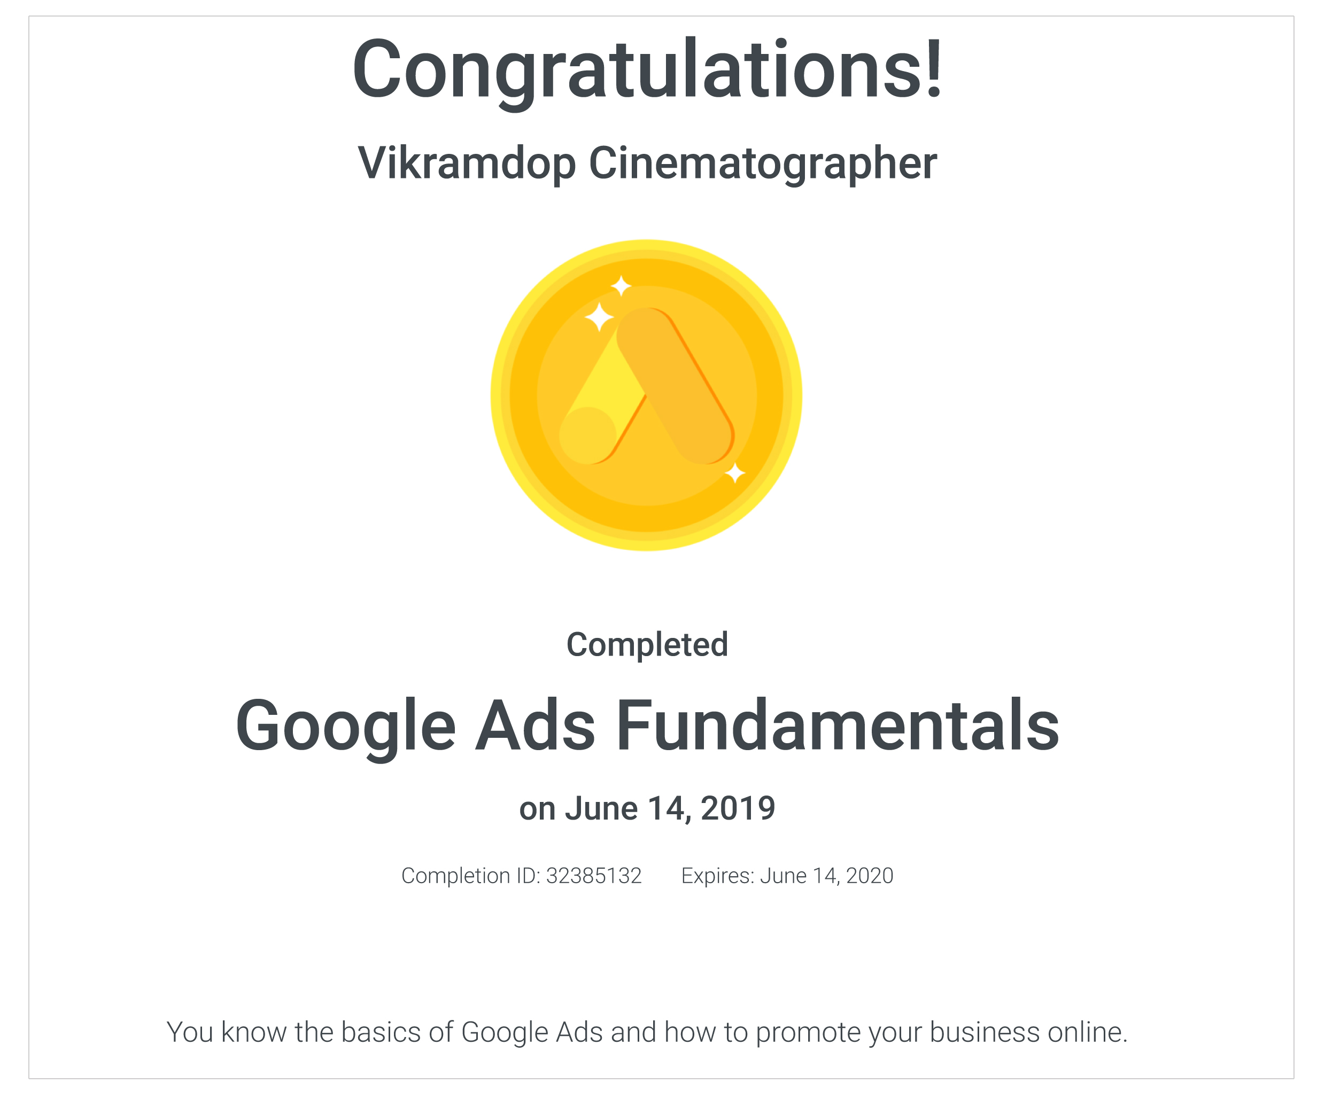Click the word Ads in the course title

click(535, 726)
